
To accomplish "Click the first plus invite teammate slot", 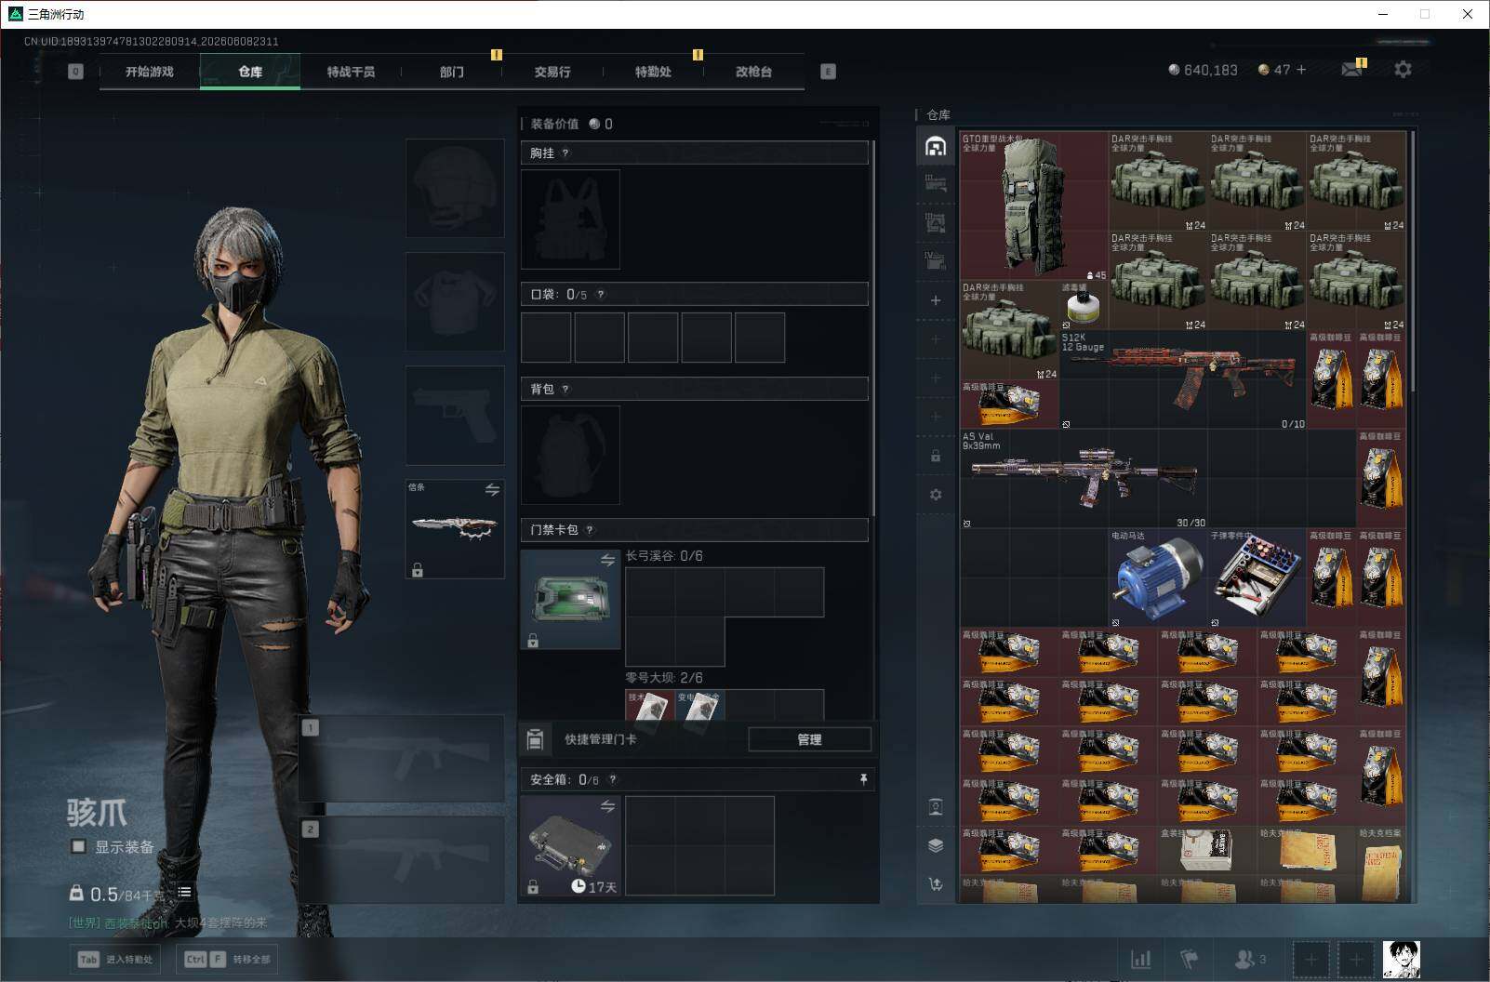I will pyautogui.click(x=1310, y=959).
